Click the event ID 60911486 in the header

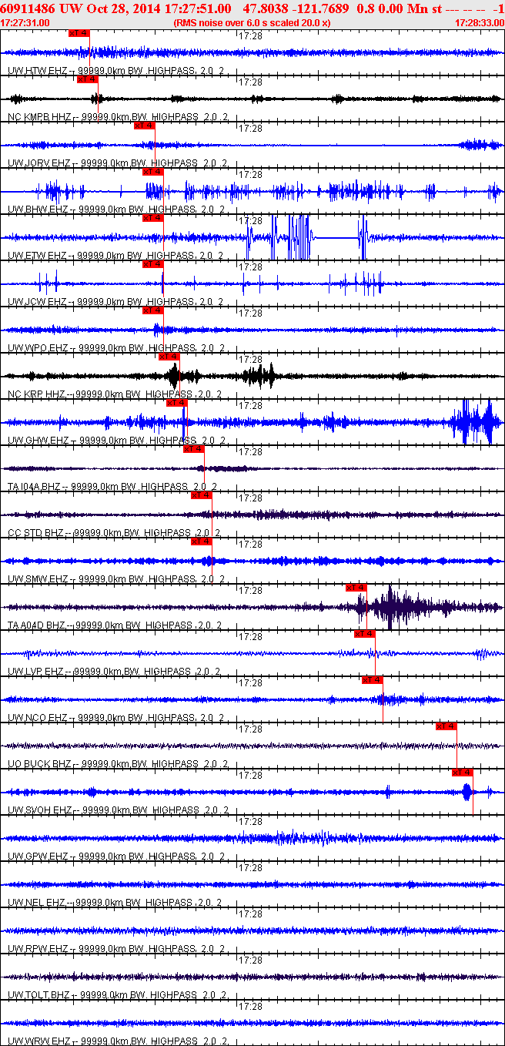coord(26,8)
